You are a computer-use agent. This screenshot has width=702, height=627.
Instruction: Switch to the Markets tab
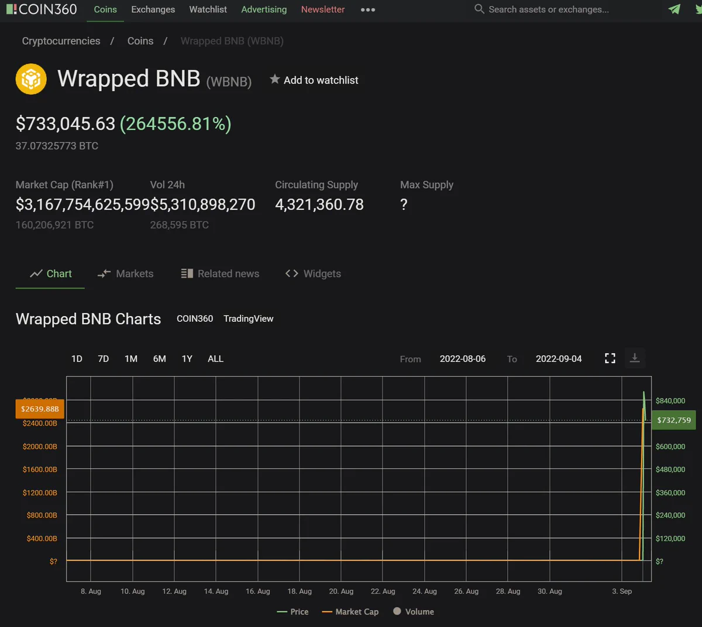125,273
